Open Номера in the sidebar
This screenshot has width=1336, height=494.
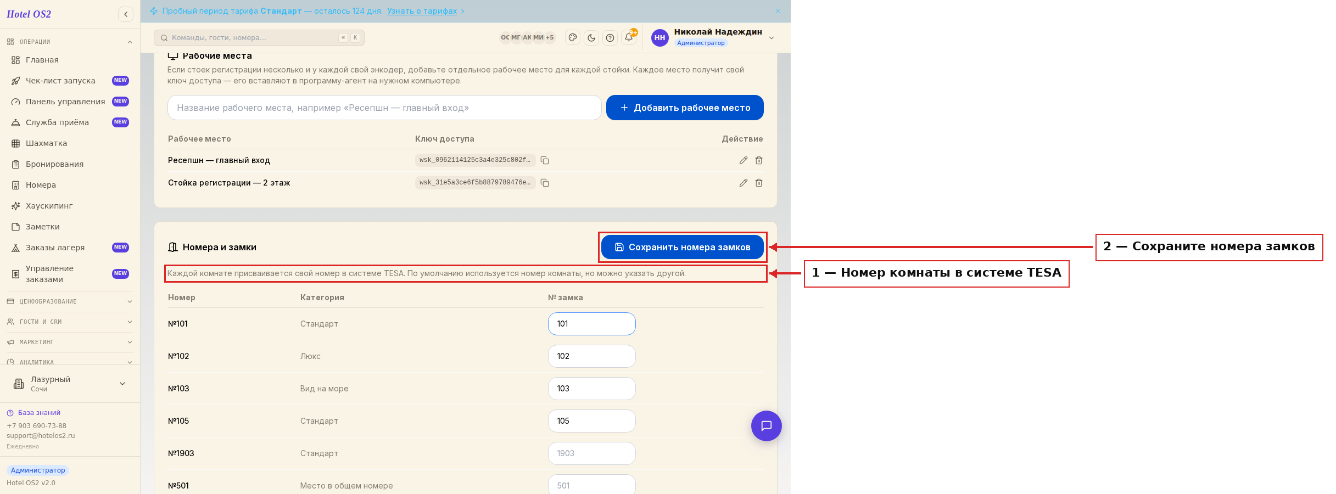tap(70, 185)
